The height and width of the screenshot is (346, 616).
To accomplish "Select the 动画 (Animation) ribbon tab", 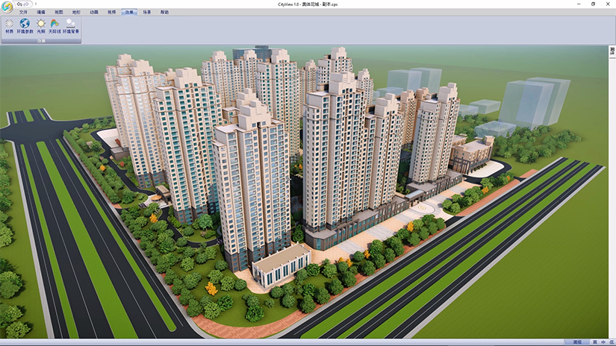I will tap(94, 13).
